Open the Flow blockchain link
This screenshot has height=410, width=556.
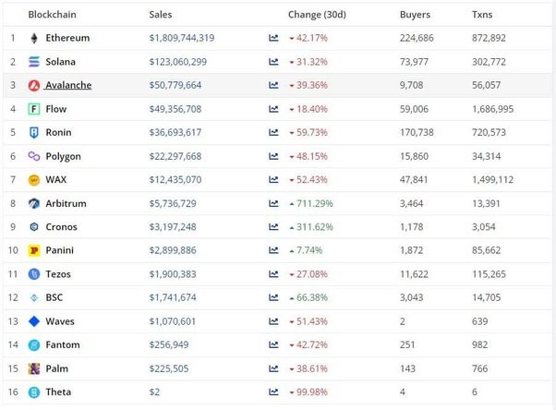56,109
